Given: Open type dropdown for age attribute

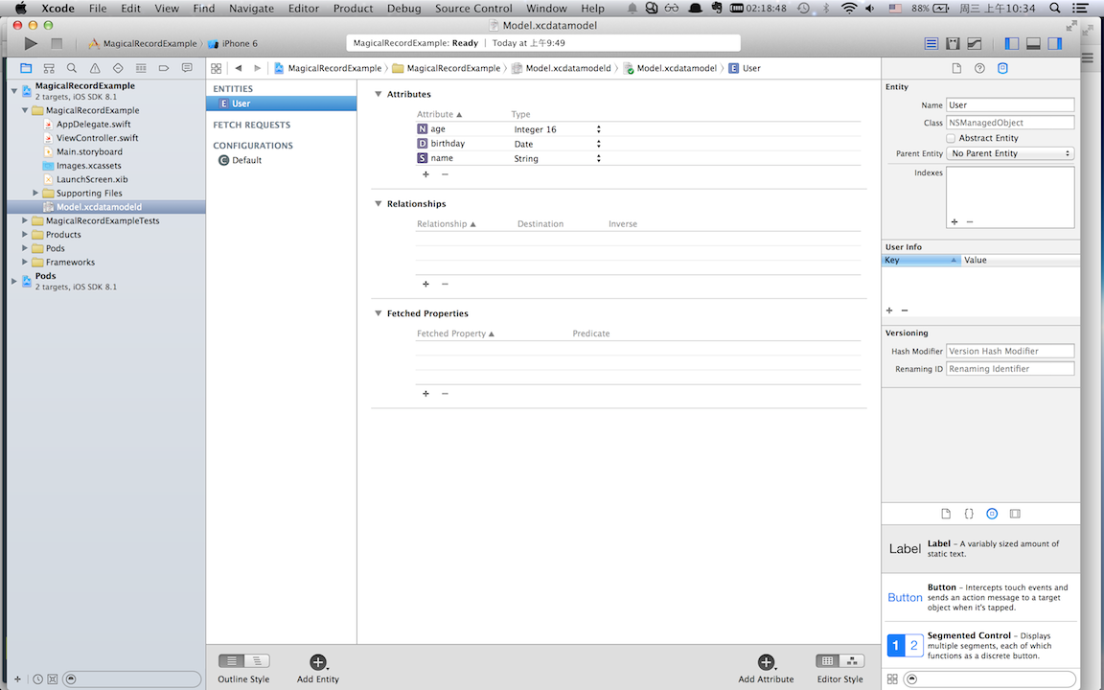Looking at the screenshot, I should pos(598,129).
